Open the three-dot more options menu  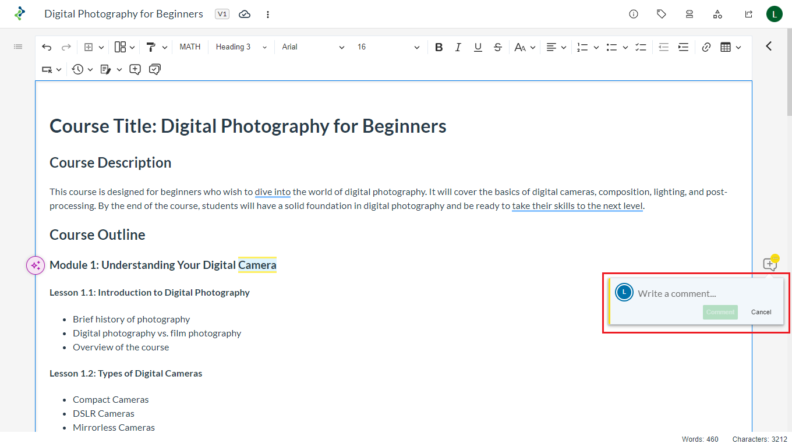(x=268, y=14)
